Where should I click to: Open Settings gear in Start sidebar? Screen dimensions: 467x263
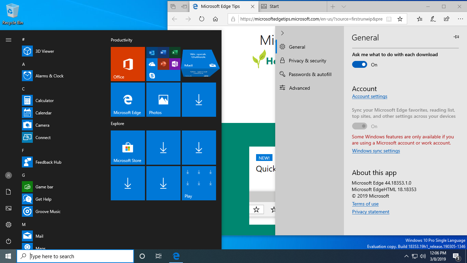(9, 225)
